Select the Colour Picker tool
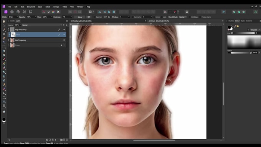261x147 pixels. (4, 30)
